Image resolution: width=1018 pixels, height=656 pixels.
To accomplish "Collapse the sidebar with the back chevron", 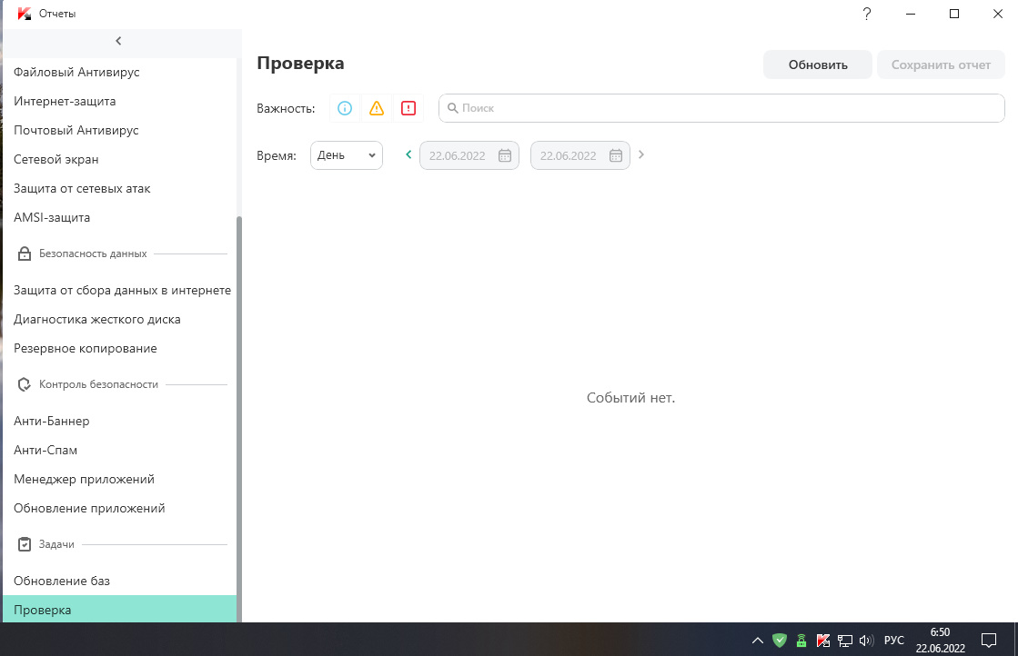I will [118, 41].
